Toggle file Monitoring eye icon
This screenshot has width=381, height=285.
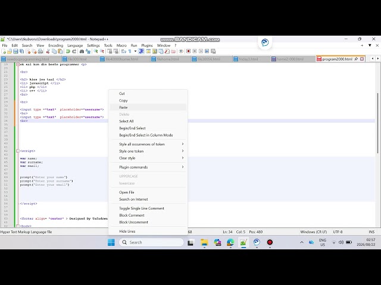(181, 52)
